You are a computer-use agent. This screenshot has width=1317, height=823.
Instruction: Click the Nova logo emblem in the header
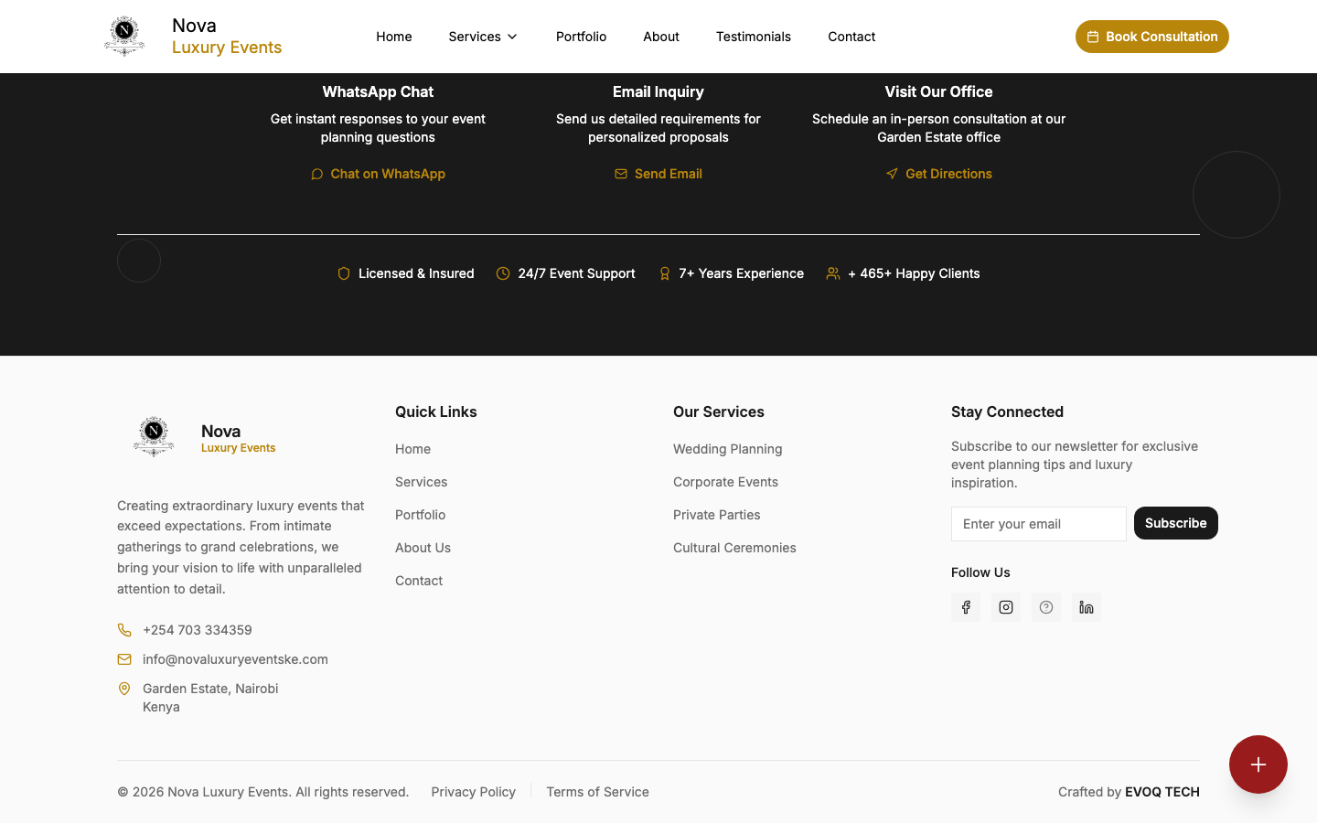click(124, 37)
